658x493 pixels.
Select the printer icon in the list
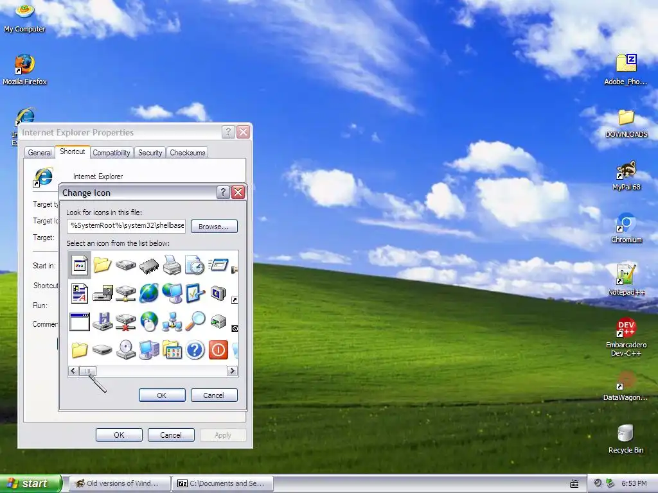(172, 265)
